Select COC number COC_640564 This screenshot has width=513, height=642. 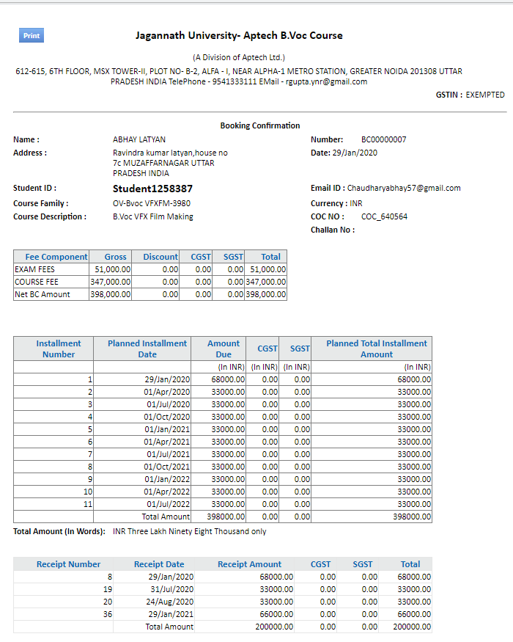[384, 216]
